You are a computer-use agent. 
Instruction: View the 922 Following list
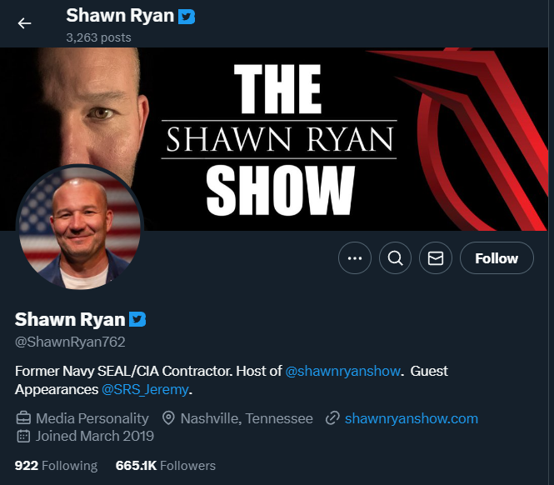(56, 466)
